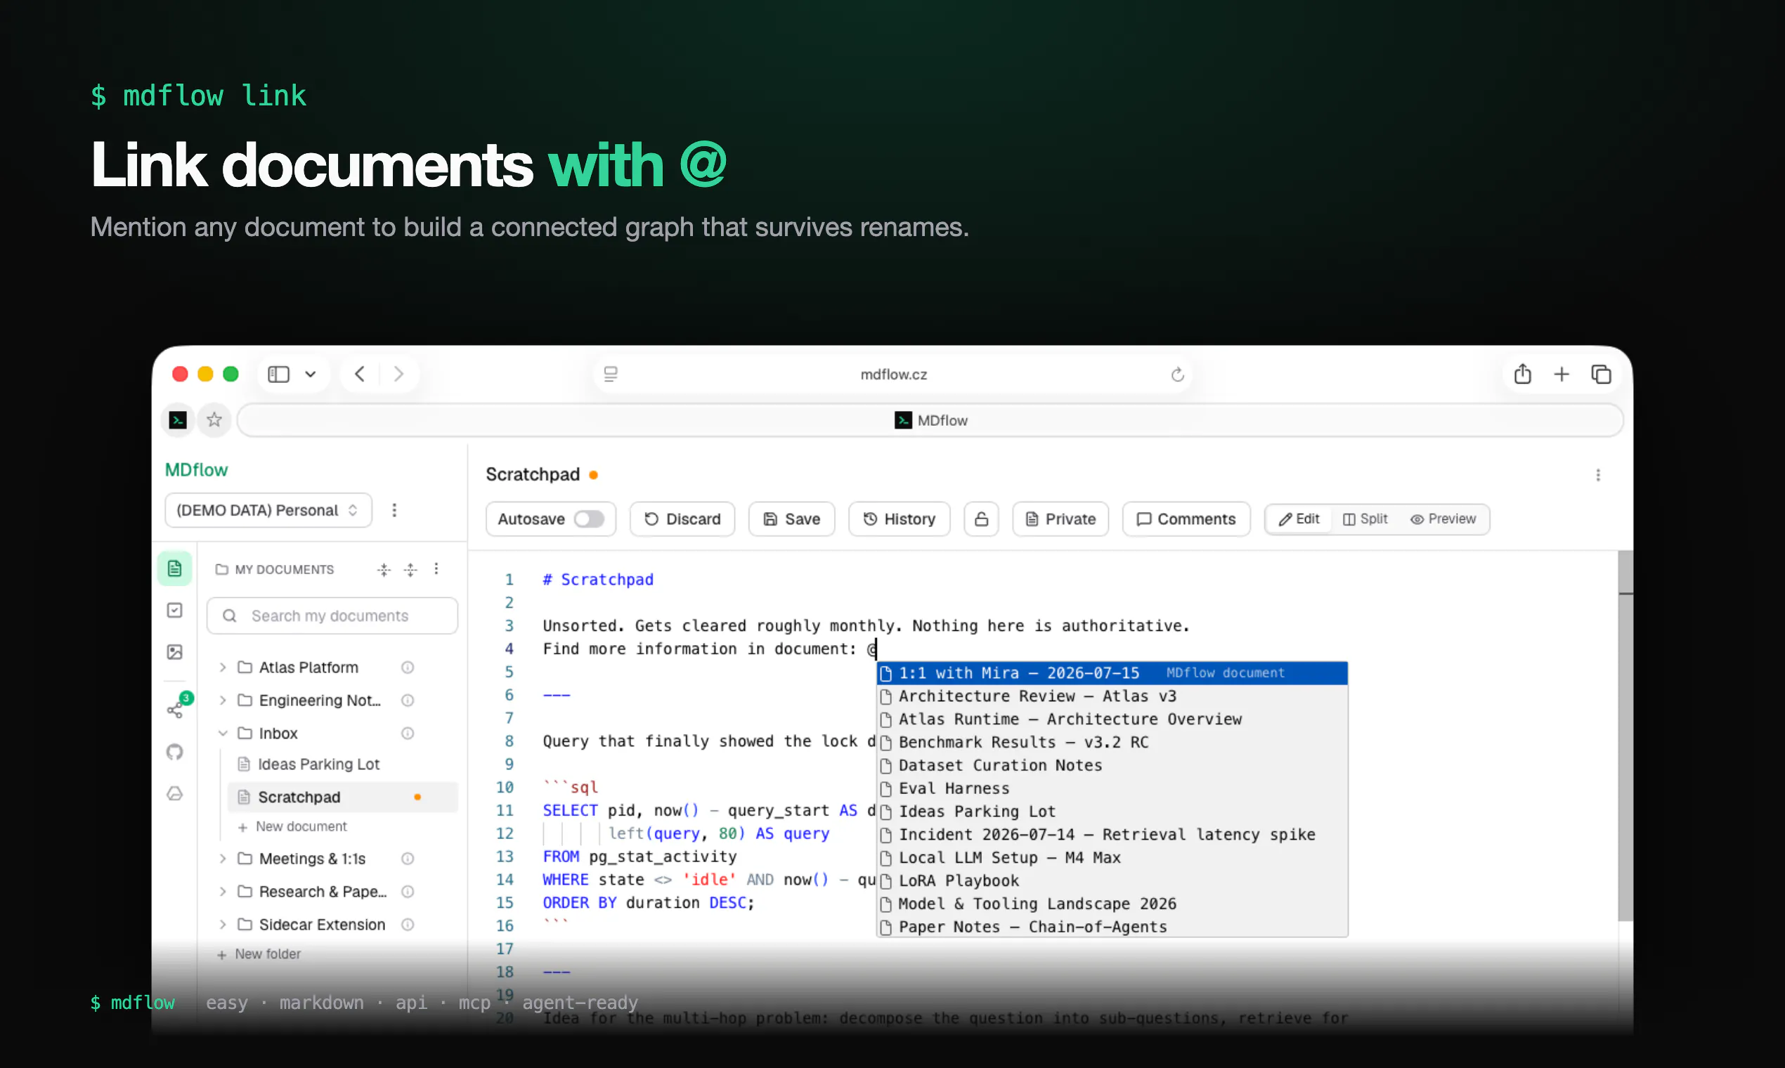Click the Discard button
This screenshot has height=1068, width=1785.
[x=682, y=519]
